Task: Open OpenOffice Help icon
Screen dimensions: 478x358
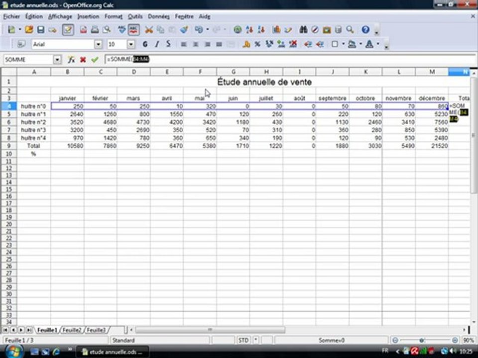Action: pos(365,29)
